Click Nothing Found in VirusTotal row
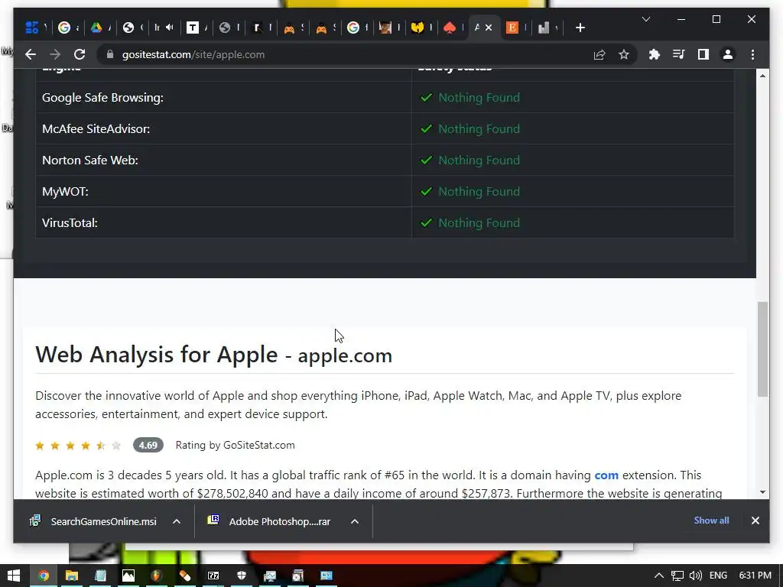Screen dimensions: 783x587 point(479,223)
